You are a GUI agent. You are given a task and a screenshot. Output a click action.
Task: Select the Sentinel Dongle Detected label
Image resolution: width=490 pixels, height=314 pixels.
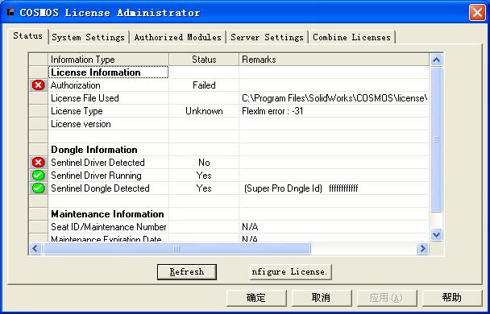point(109,188)
